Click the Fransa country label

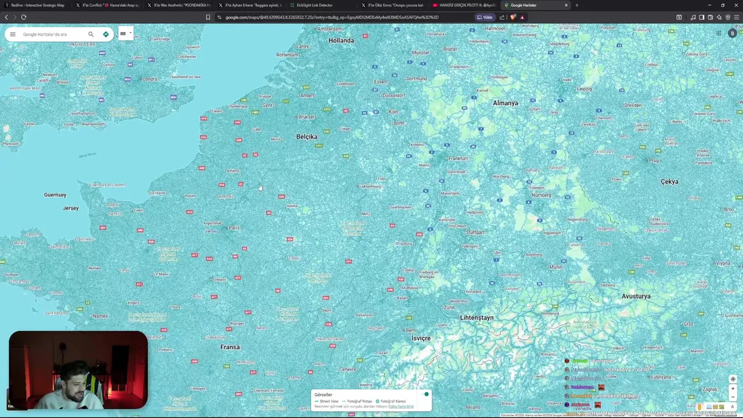(230, 347)
